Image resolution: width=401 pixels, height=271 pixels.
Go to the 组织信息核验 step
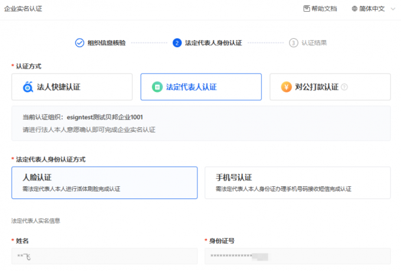pyautogui.click(x=100, y=42)
